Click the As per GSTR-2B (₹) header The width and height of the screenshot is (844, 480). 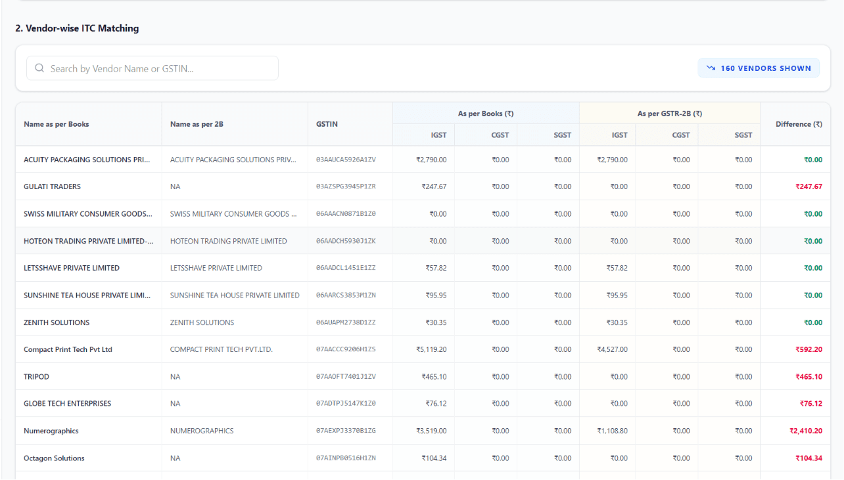click(670, 114)
